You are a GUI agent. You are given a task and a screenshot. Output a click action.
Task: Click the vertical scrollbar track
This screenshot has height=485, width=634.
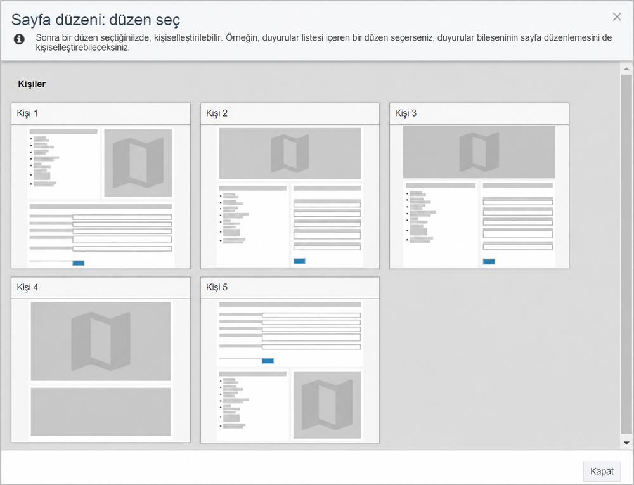626,255
